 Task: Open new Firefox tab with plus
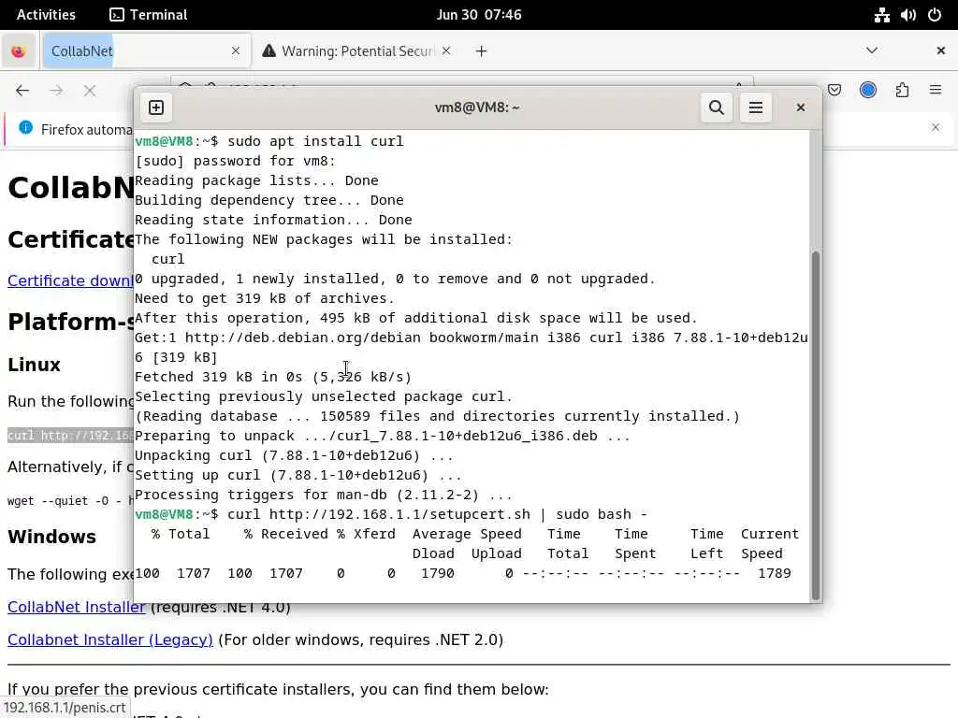tap(482, 51)
